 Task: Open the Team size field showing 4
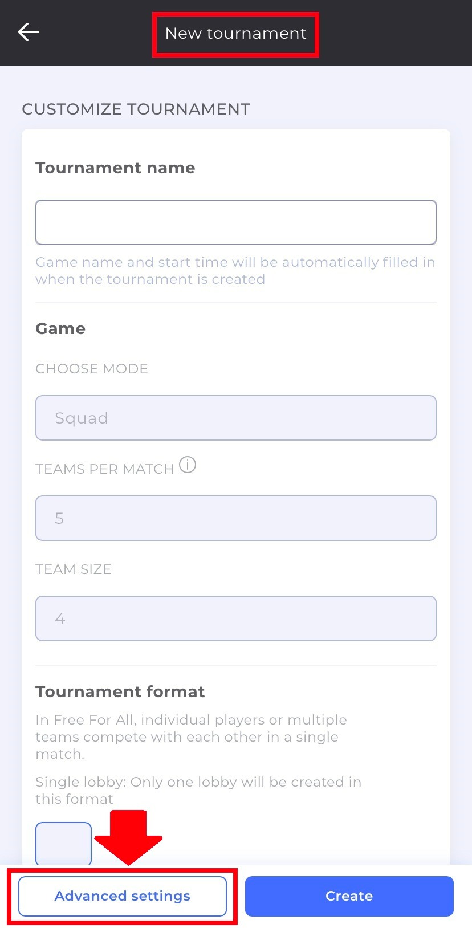tap(236, 618)
